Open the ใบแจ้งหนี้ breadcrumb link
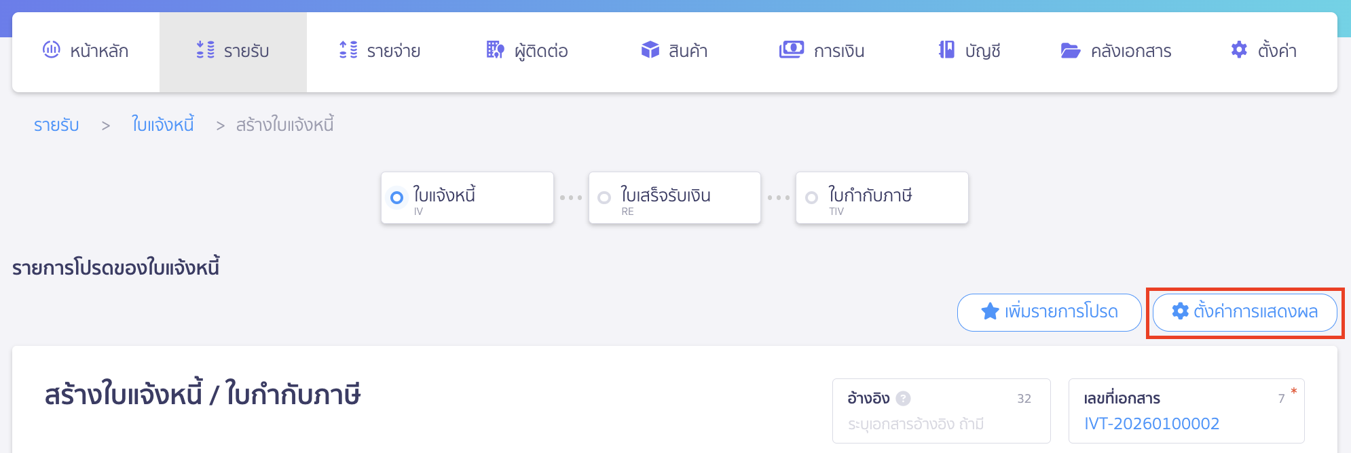Screen dimensions: 1351x453 point(162,124)
